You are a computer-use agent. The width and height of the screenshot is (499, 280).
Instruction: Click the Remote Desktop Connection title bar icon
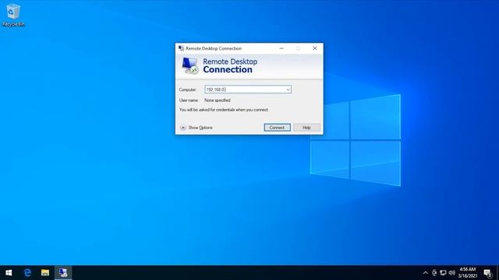click(181, 48)
